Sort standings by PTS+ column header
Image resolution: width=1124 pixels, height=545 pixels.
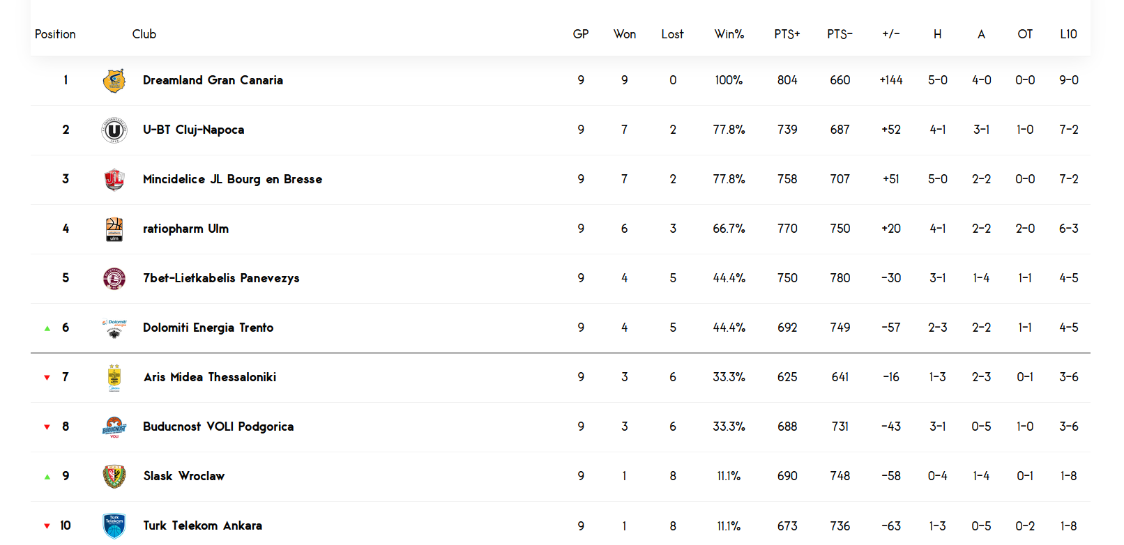(x=787, y=34)
